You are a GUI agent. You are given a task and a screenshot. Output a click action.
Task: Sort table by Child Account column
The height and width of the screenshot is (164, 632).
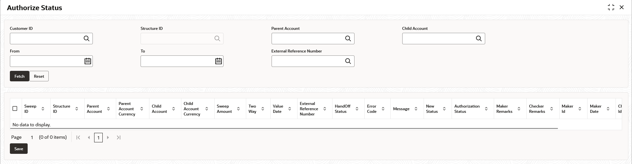click(173, 109)
